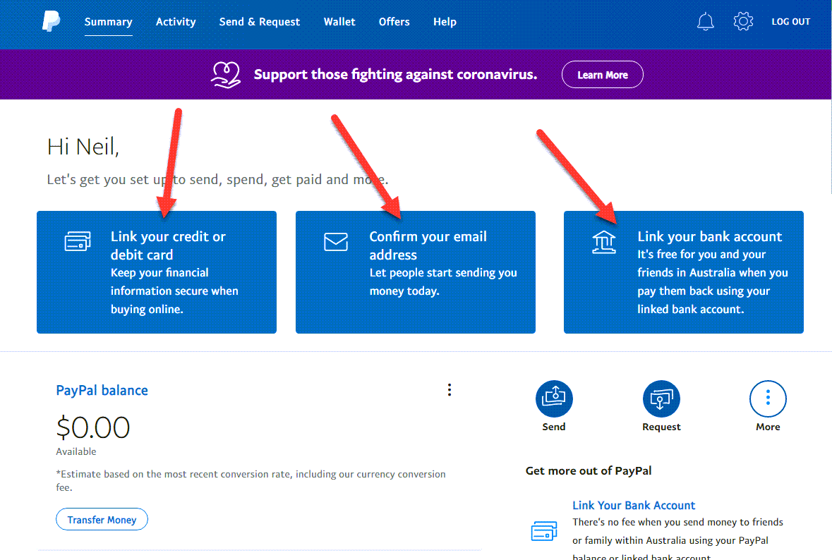
Task: Click the Hi Neil, greeting
Action: 83,147
